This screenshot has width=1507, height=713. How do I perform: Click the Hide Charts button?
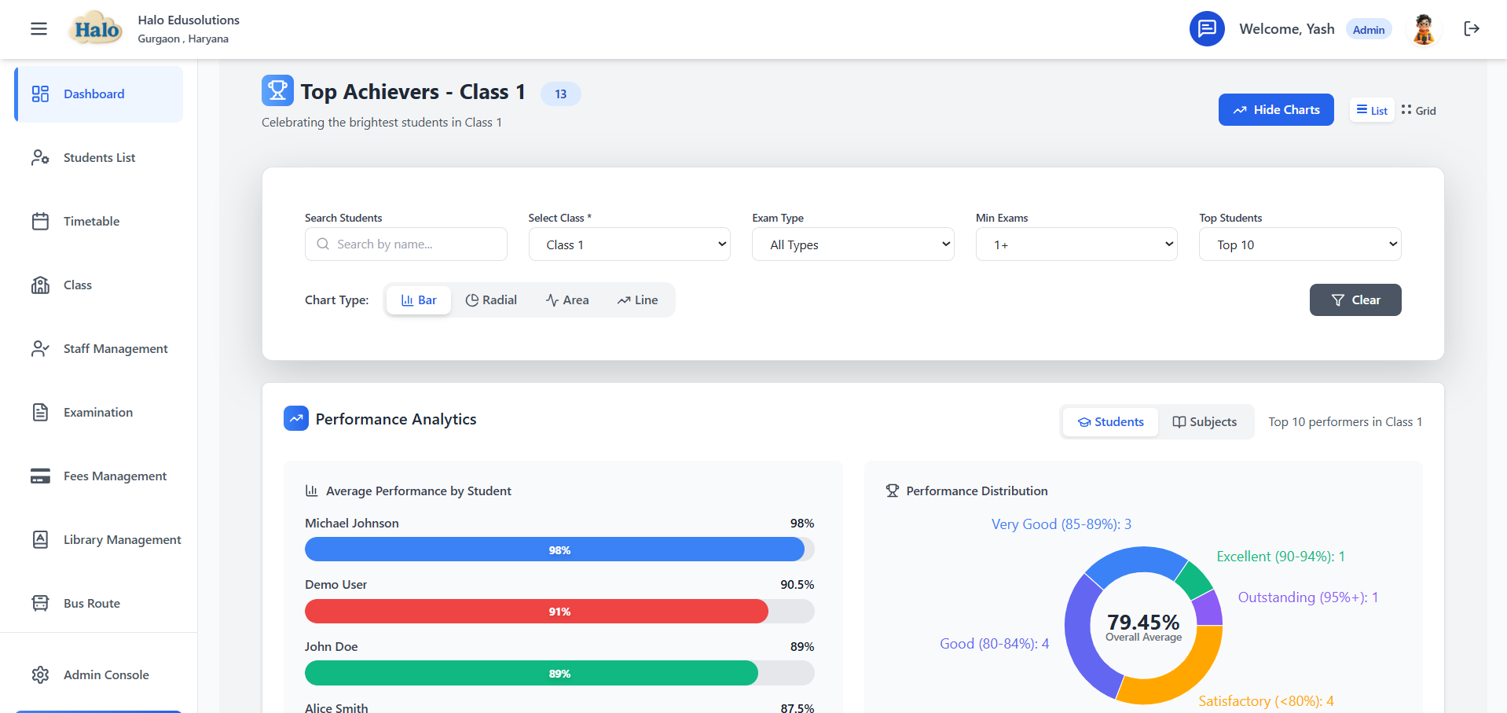tap(1275, 109)
